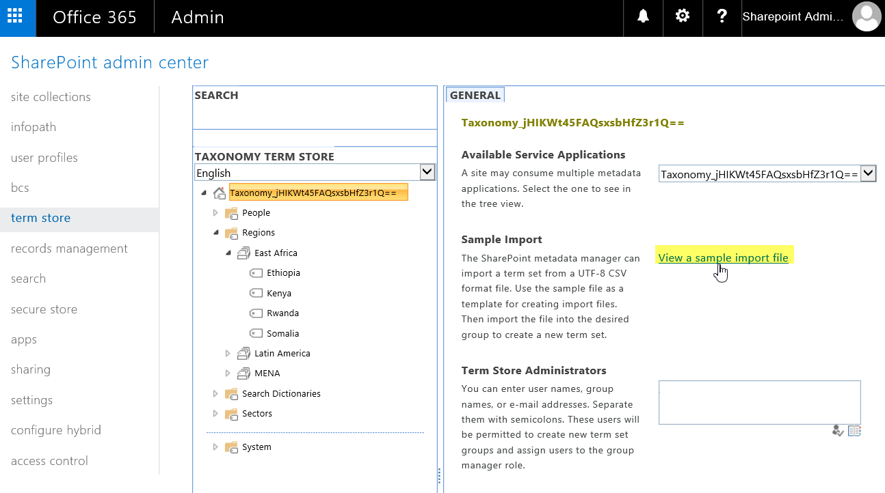Open notifications bell icon
This screenshot has height=493, width=885.
pyautogui.click(x=643, y=17)
